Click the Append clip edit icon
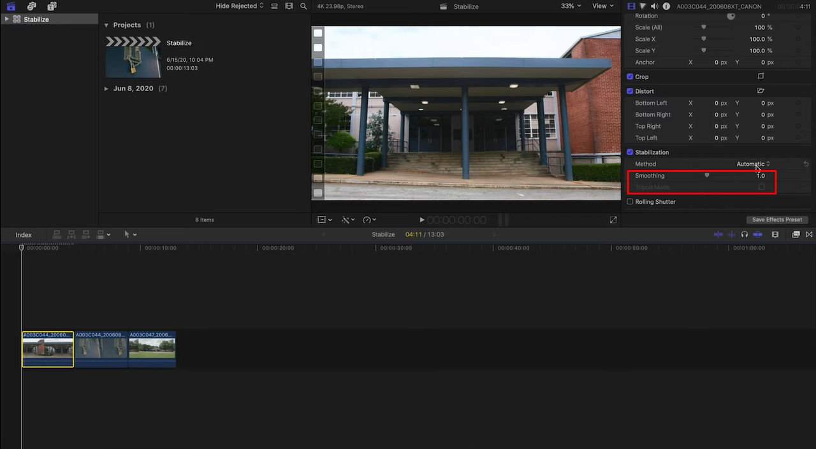This screenshot has width=816, height=449. [x=86, y=234]
